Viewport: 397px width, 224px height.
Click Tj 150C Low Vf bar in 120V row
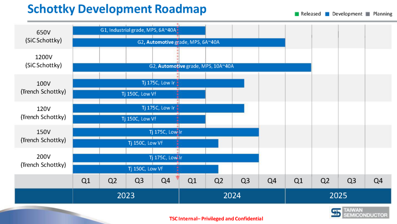(139, 119)
